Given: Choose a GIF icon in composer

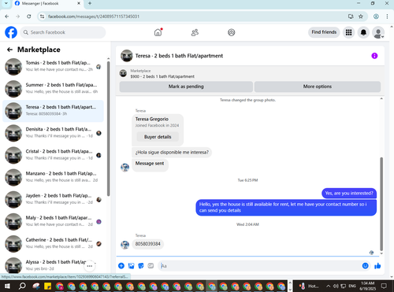Looking at the screenshot, I should 151,266.
